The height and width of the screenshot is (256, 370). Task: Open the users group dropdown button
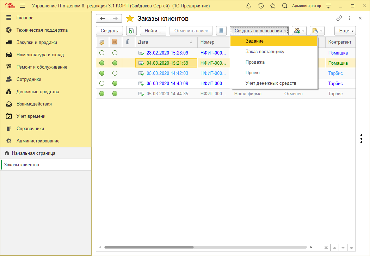coord(299,31)
